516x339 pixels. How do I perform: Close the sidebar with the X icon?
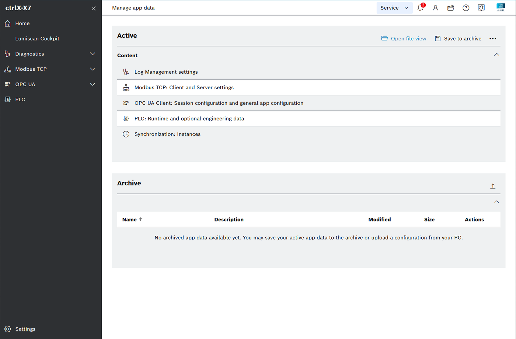94,8
